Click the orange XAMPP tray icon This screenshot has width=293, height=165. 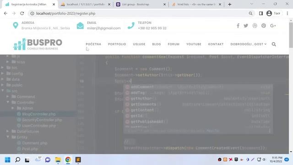pyautogui.click(x=225, y=159)
